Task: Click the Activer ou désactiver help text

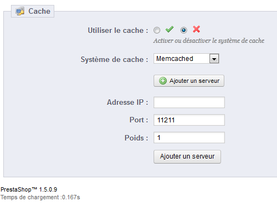Action: click(x=209, y=41)
